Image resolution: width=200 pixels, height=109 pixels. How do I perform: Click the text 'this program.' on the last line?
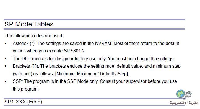[x=26, y=89]
